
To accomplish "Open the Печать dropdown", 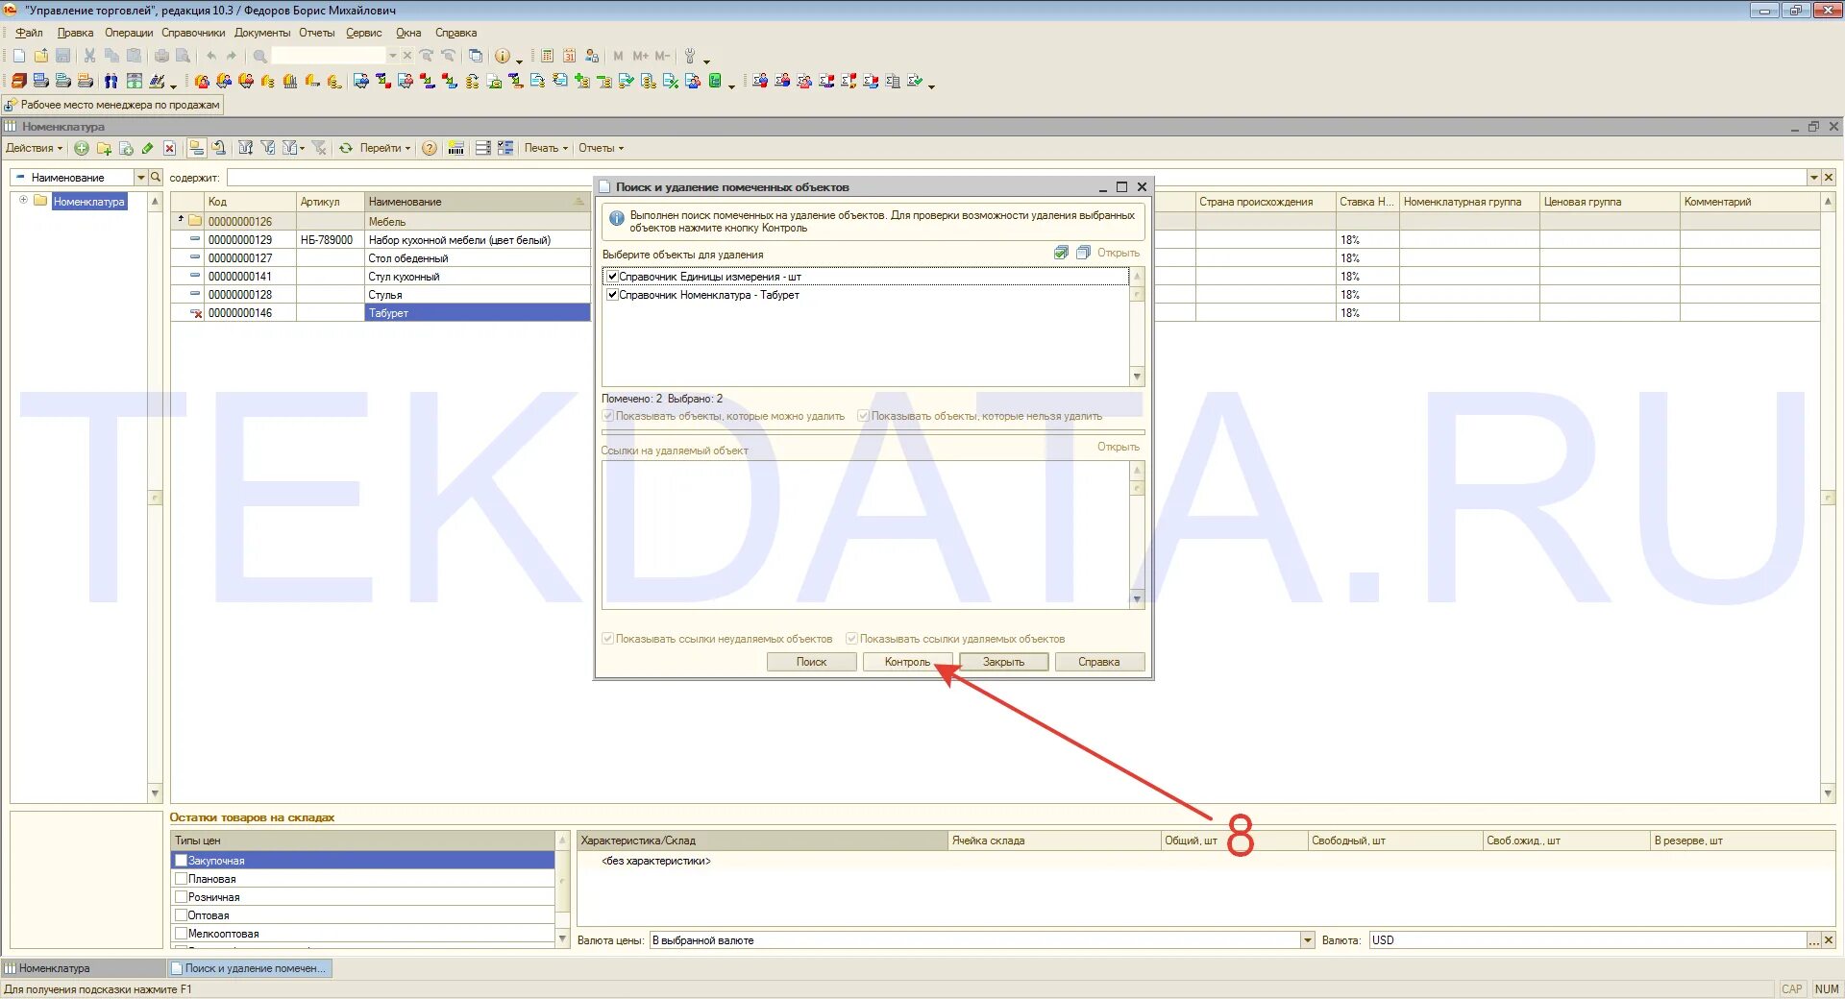I will point(546,148).
